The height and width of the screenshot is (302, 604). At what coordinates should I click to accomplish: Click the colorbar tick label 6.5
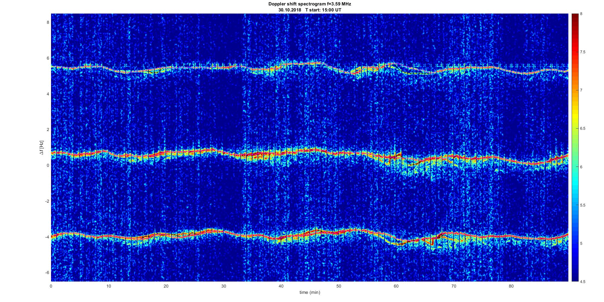(583, 129)
